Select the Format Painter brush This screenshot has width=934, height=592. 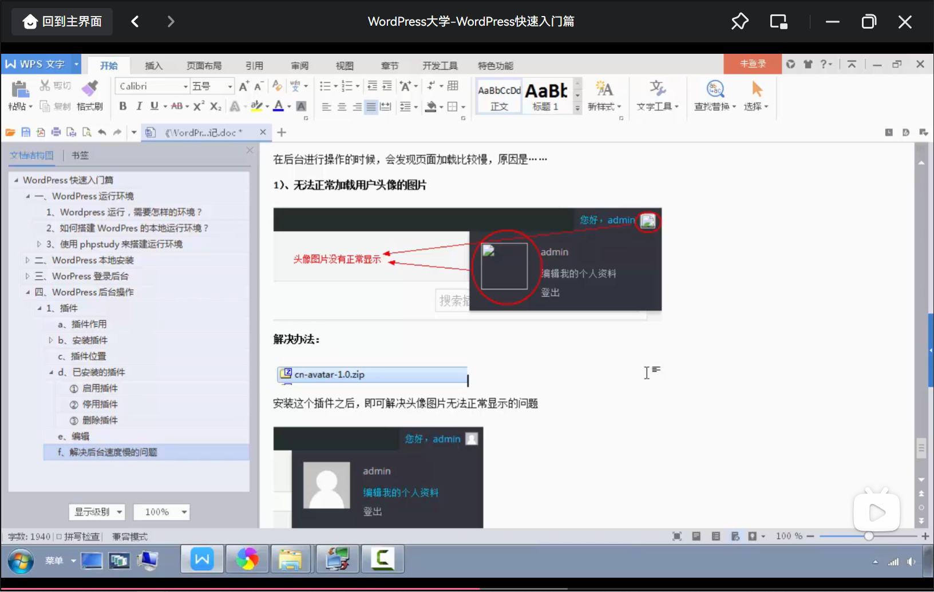tap(90, 88)
